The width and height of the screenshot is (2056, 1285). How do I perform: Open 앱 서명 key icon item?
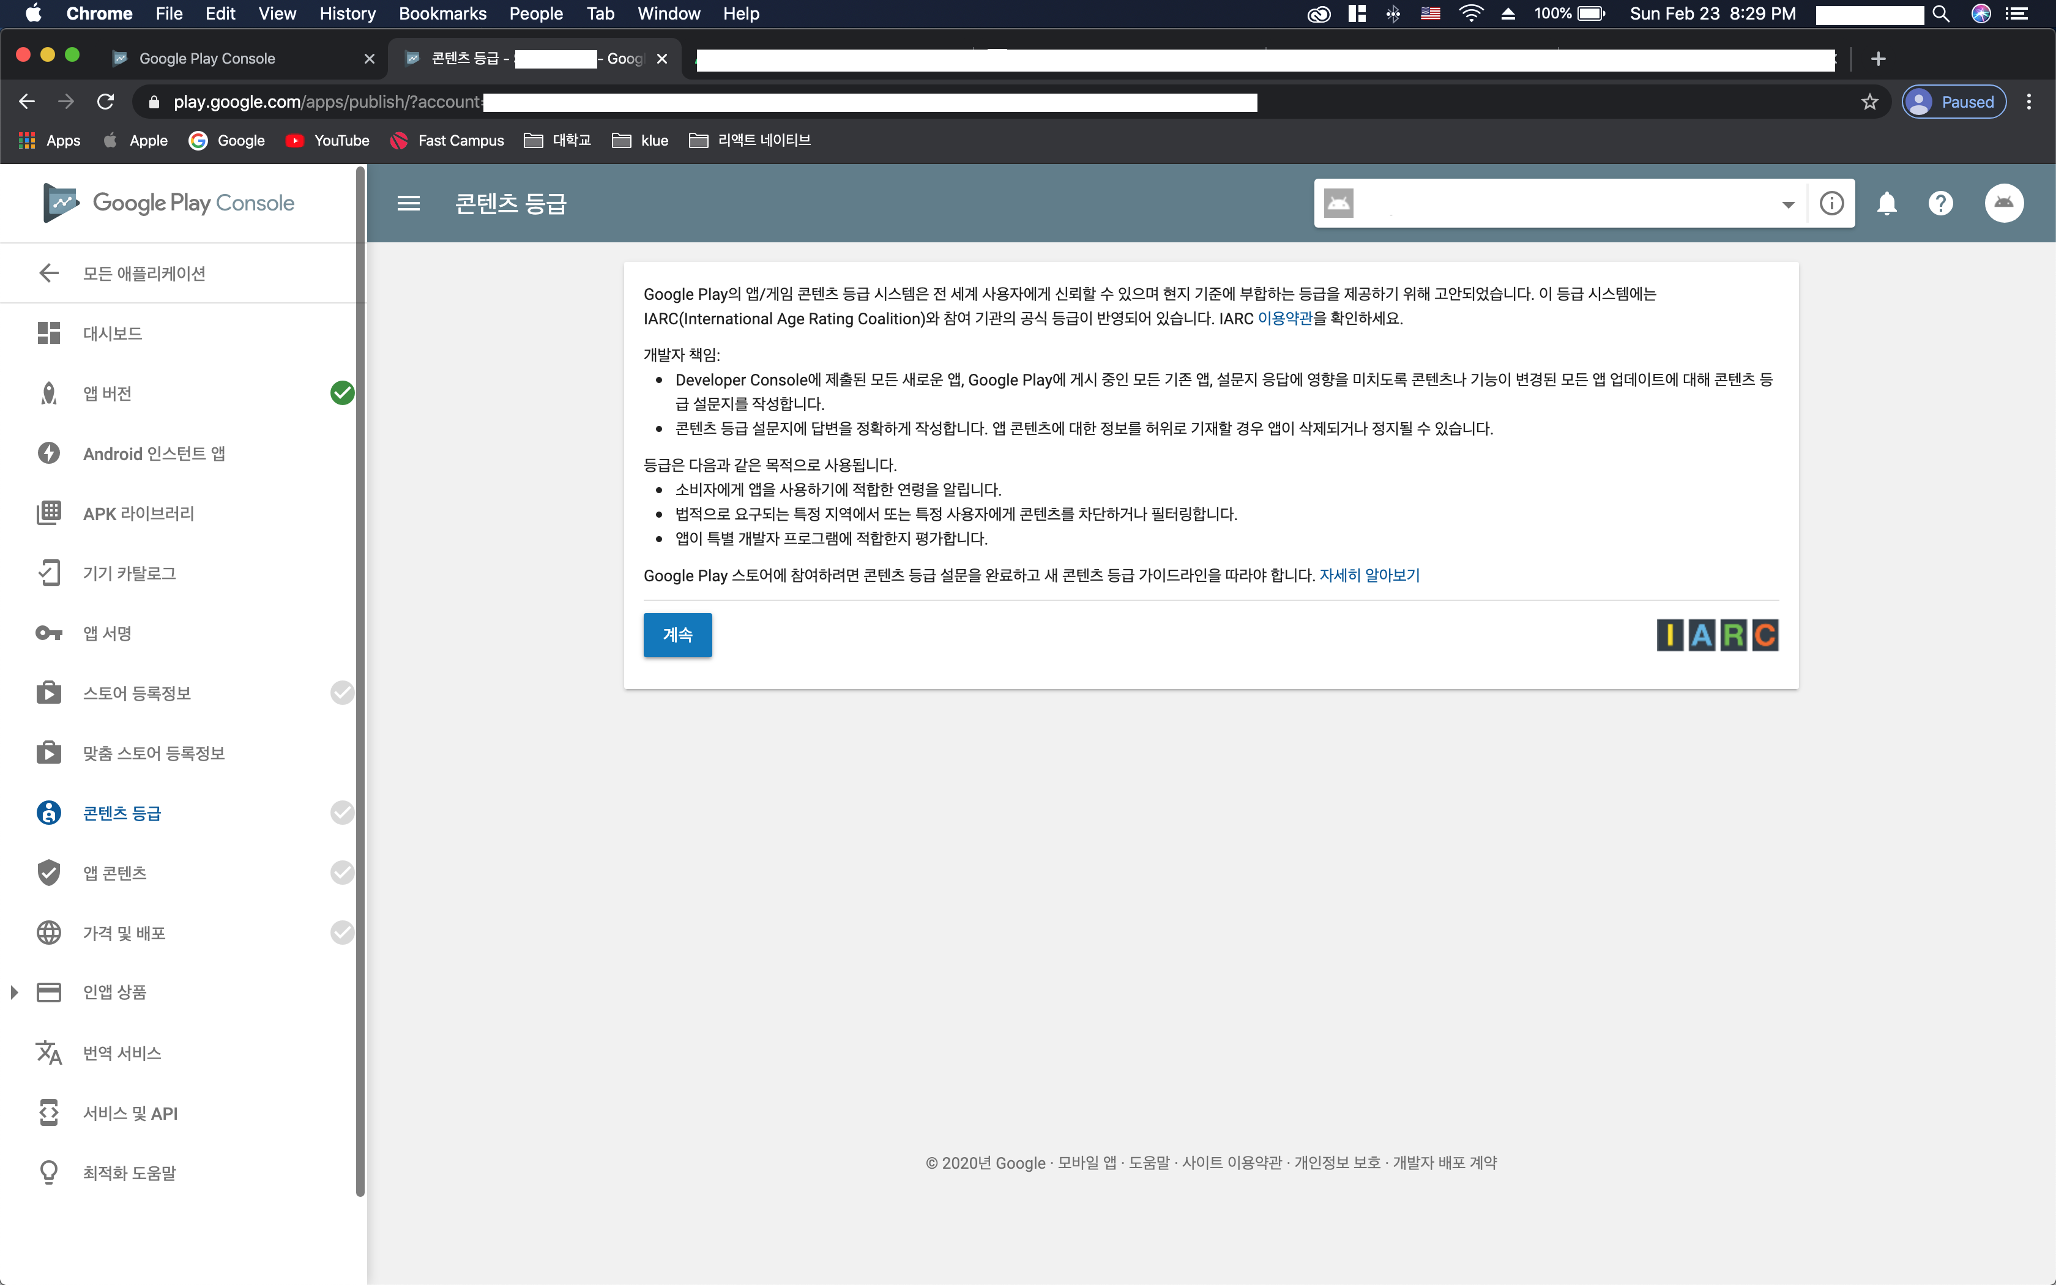tap(107, 633)
